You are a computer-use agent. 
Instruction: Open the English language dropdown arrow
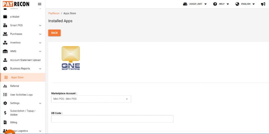[x=254, y=4]
